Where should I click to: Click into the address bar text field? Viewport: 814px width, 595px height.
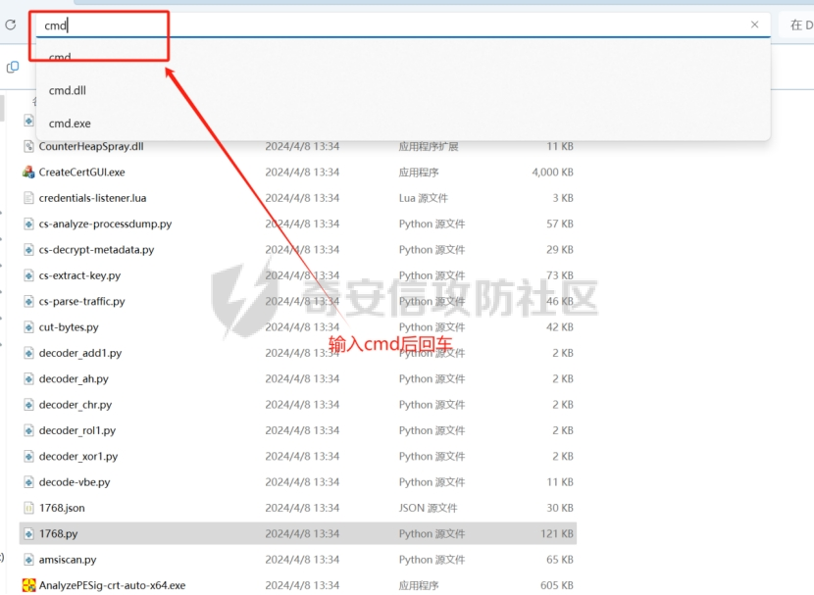coord(392,25)
